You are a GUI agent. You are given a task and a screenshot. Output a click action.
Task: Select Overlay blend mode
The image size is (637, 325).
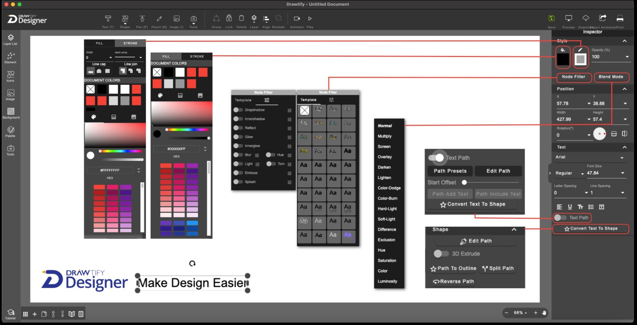(385, 157)
